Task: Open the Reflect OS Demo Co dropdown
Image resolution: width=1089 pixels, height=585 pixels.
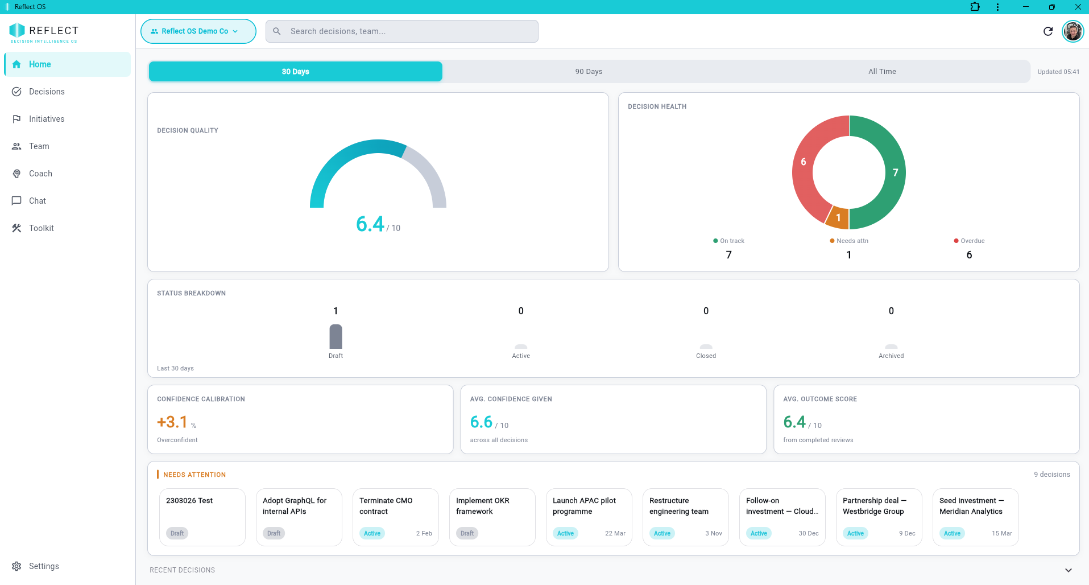Action: point(198,31)
